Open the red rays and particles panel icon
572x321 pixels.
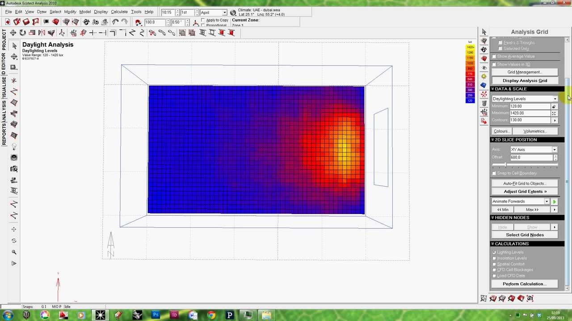pyautogui.click(x=484, y=94)
